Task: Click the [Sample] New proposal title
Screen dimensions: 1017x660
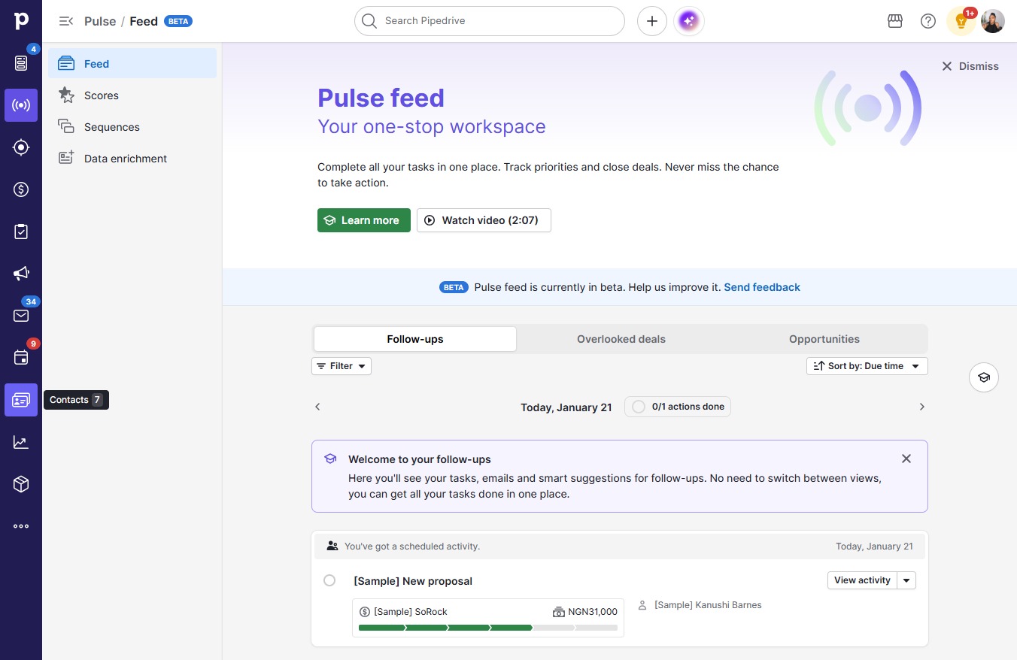Action: point(413,581)
